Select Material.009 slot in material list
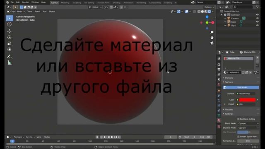Viewport: 265px width, 149px height. click(x=238, y=58)
